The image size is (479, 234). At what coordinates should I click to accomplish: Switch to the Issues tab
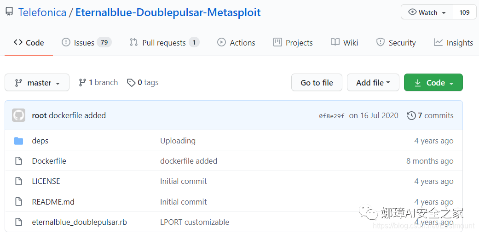click(x=87, y=43)
